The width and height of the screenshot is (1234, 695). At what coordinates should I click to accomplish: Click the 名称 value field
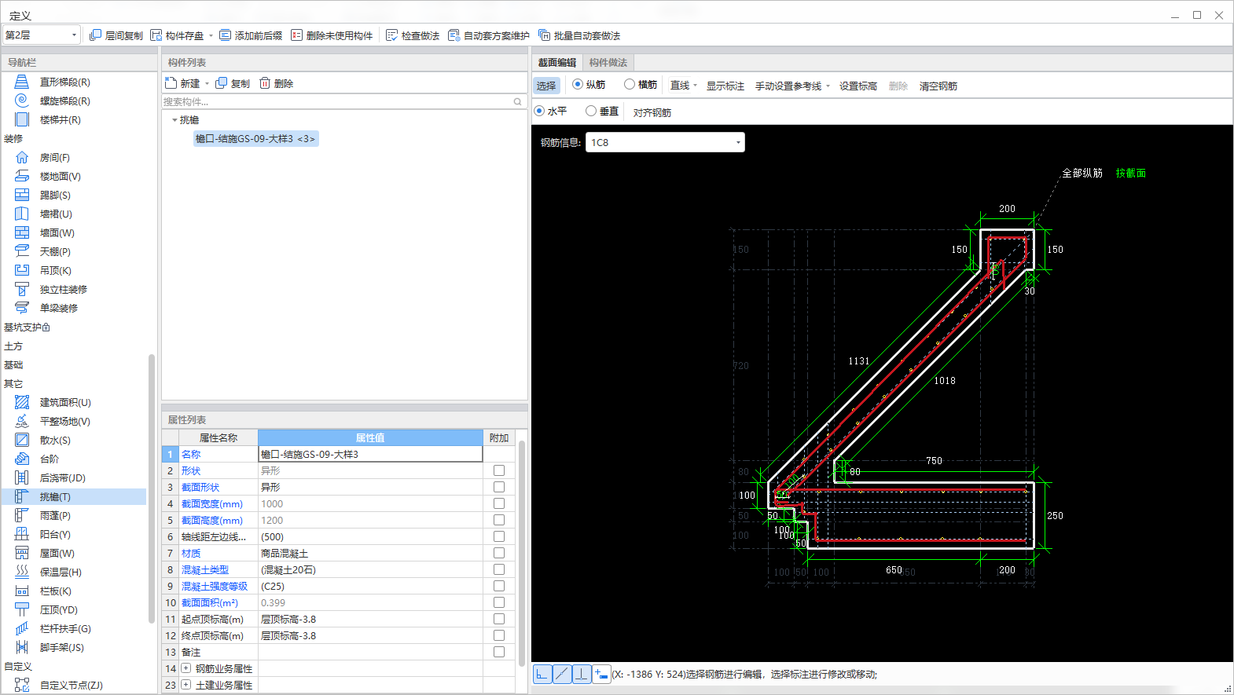[370, 454]
